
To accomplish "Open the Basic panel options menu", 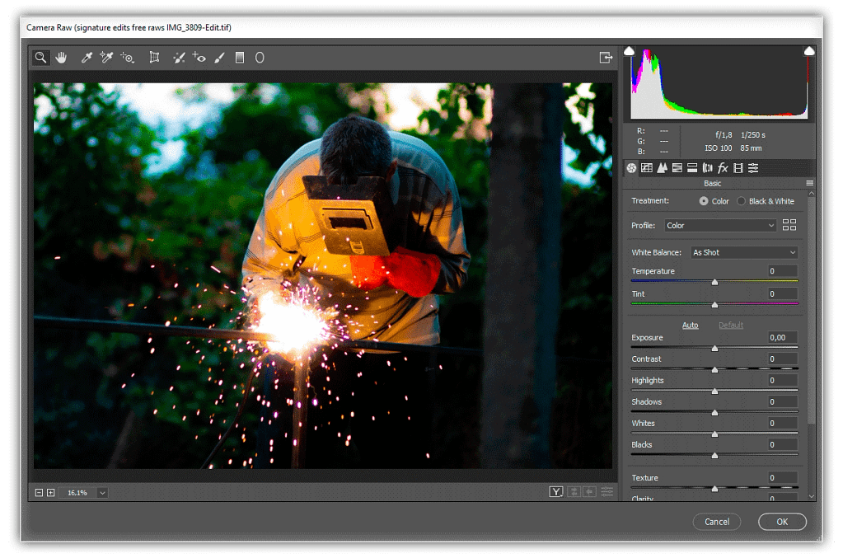I will 810,183.
